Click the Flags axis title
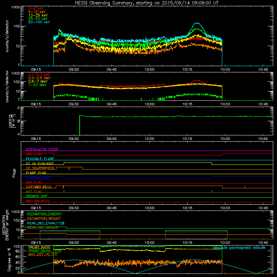Image resolution: width=277 pixels, height=277 pixels. click(x=14, y=173)
